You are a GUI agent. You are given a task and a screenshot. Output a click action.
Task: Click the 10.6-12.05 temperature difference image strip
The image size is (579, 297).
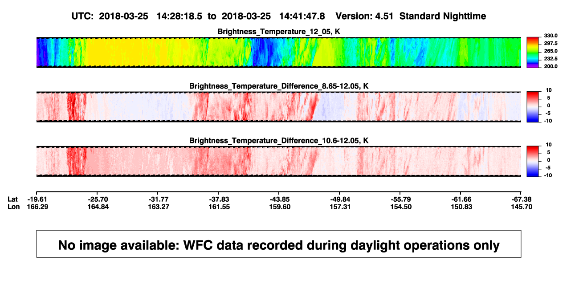[279, 161]
